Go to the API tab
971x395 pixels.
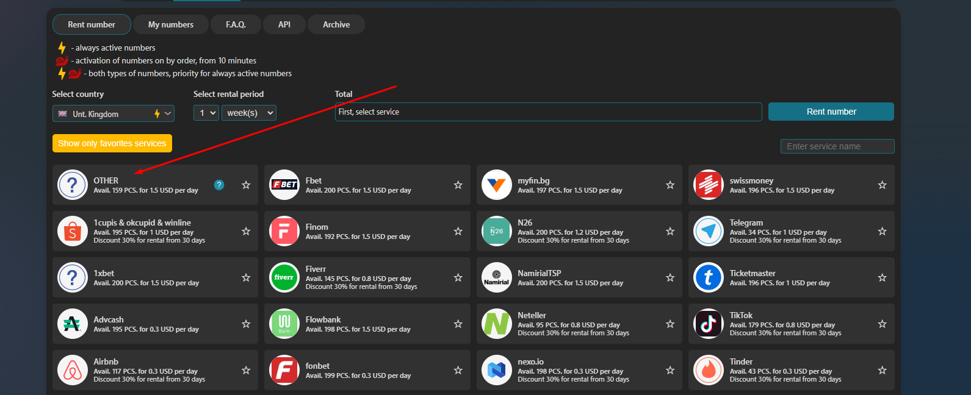point(284,24)
